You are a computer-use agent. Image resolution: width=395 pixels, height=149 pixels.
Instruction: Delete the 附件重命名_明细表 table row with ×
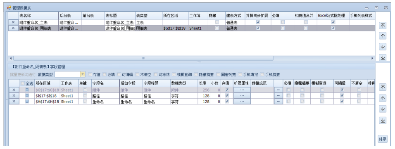13,28
